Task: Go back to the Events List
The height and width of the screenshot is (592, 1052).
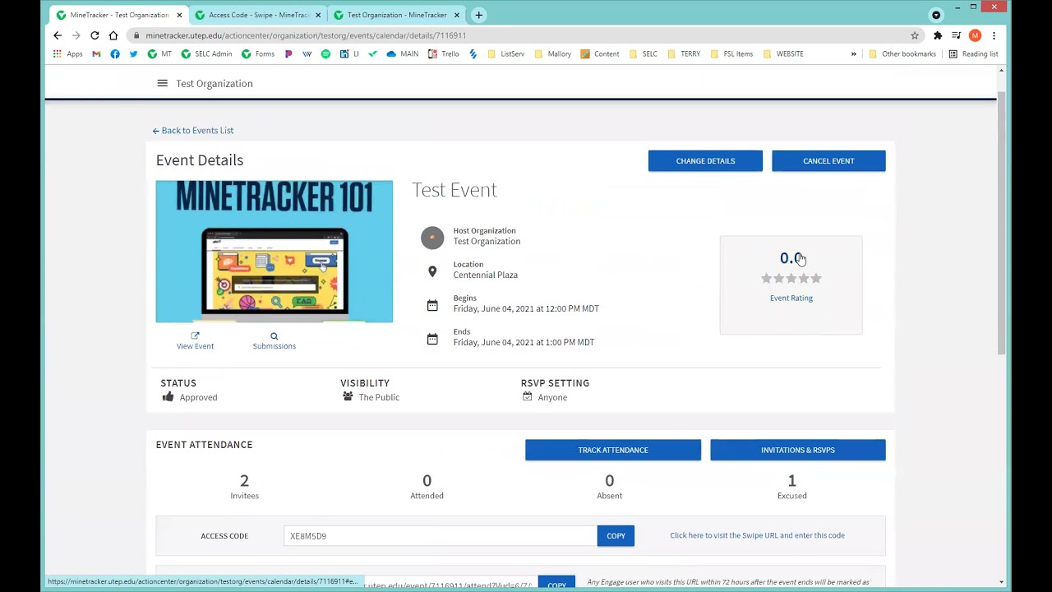Action: coord(193,130)
